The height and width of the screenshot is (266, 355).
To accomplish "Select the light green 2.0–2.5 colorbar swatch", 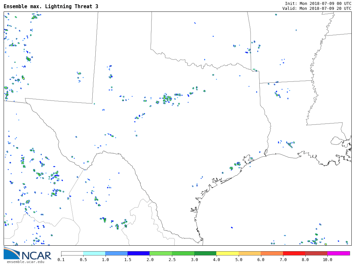I will coord(161,253).
